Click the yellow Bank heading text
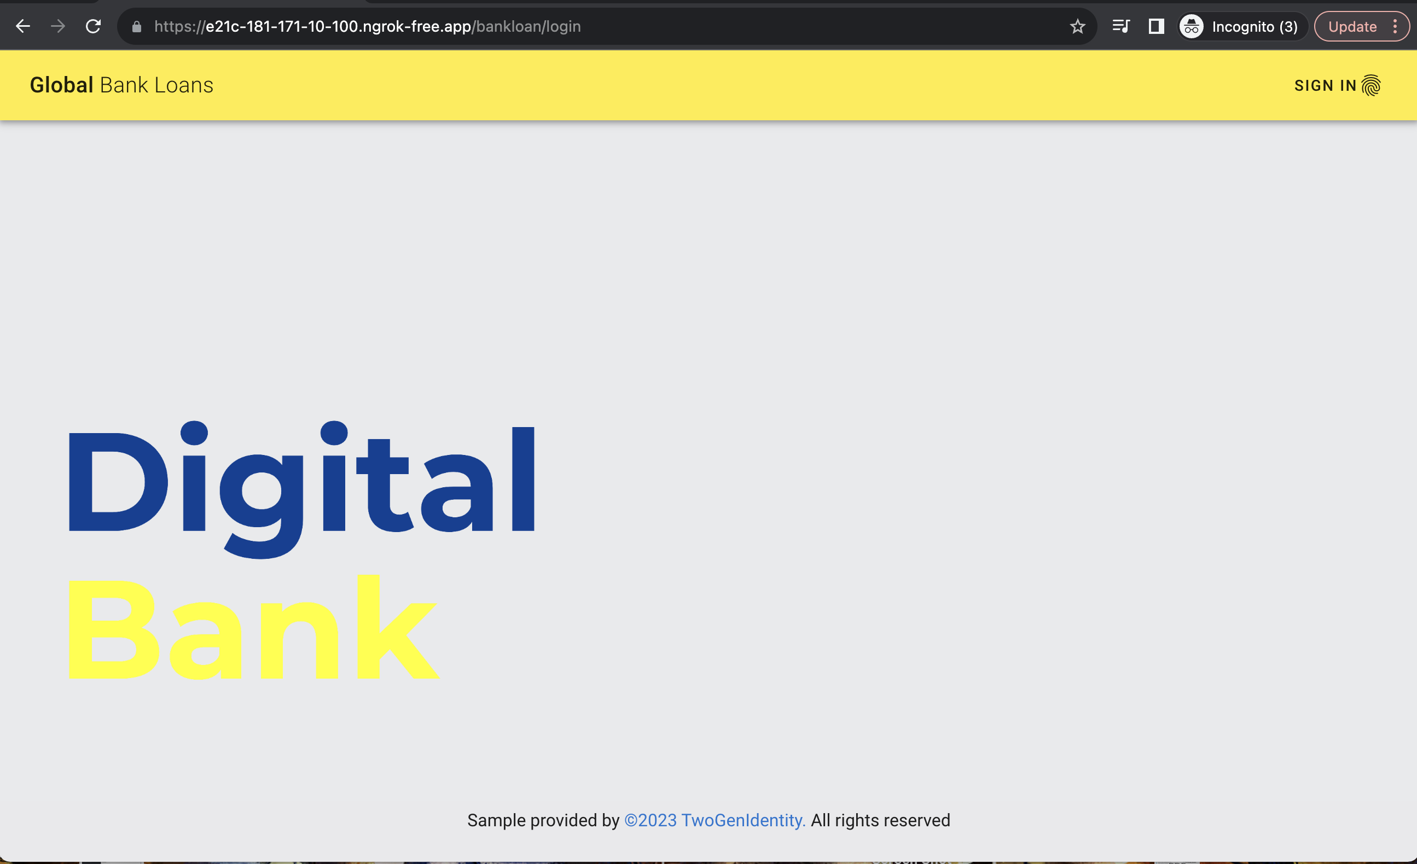 (x=253, y=629)
